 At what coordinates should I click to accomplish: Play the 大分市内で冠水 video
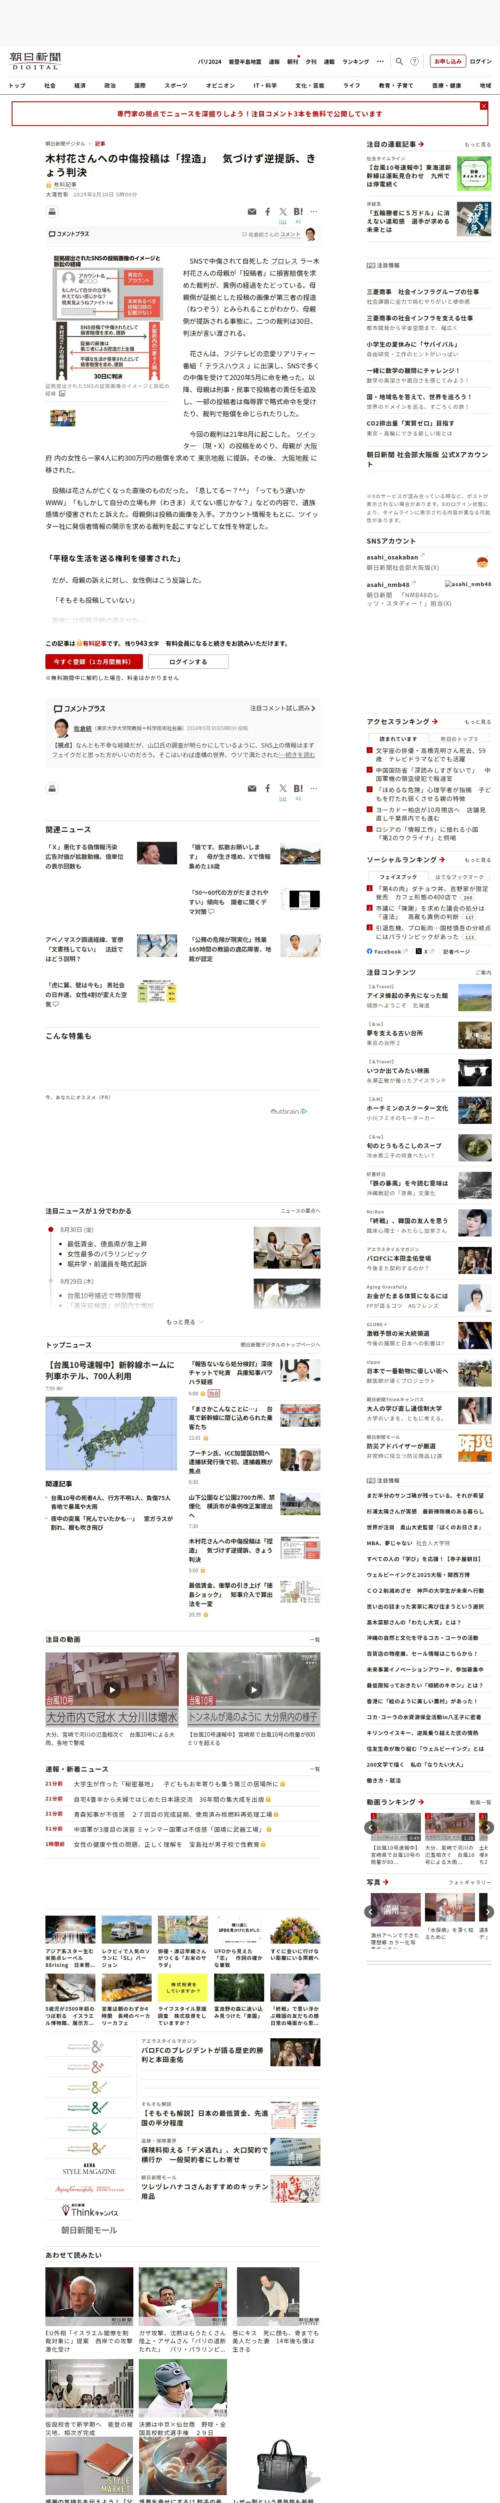112,1689
